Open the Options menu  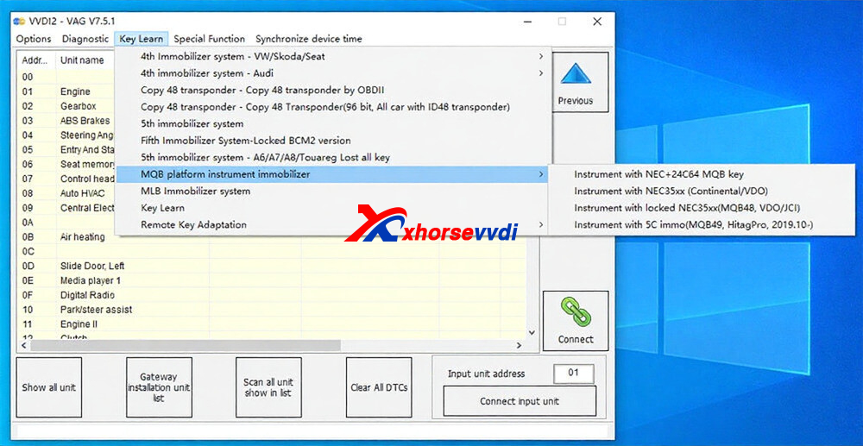click(34, 39)
